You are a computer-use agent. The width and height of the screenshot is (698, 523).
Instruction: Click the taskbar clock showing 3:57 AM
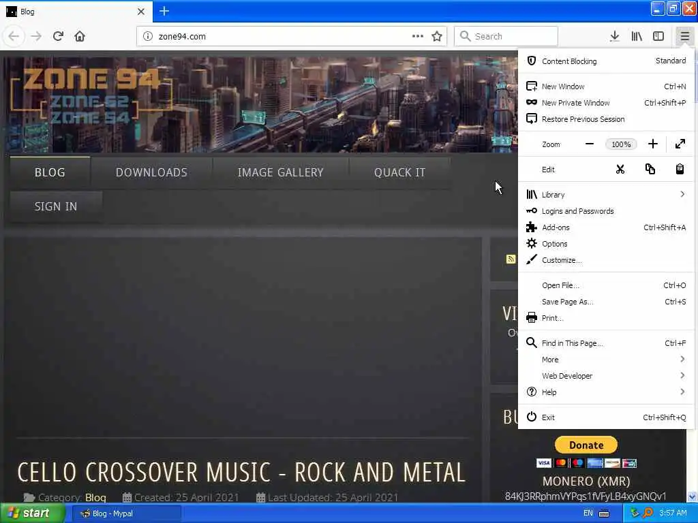coord(673,513)
